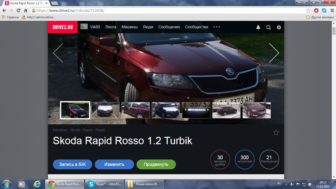Reload the page with the refresh icon
Screen dimensions: 336x189
[19, 10]
